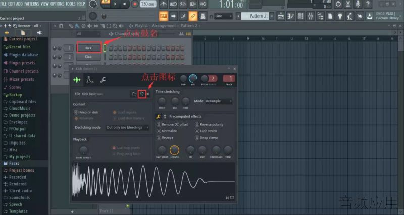Image resolution: width=404 pixels, height=215 pixels.
Task: Open Declicking mode dropdown
Action: pos(127,128)
